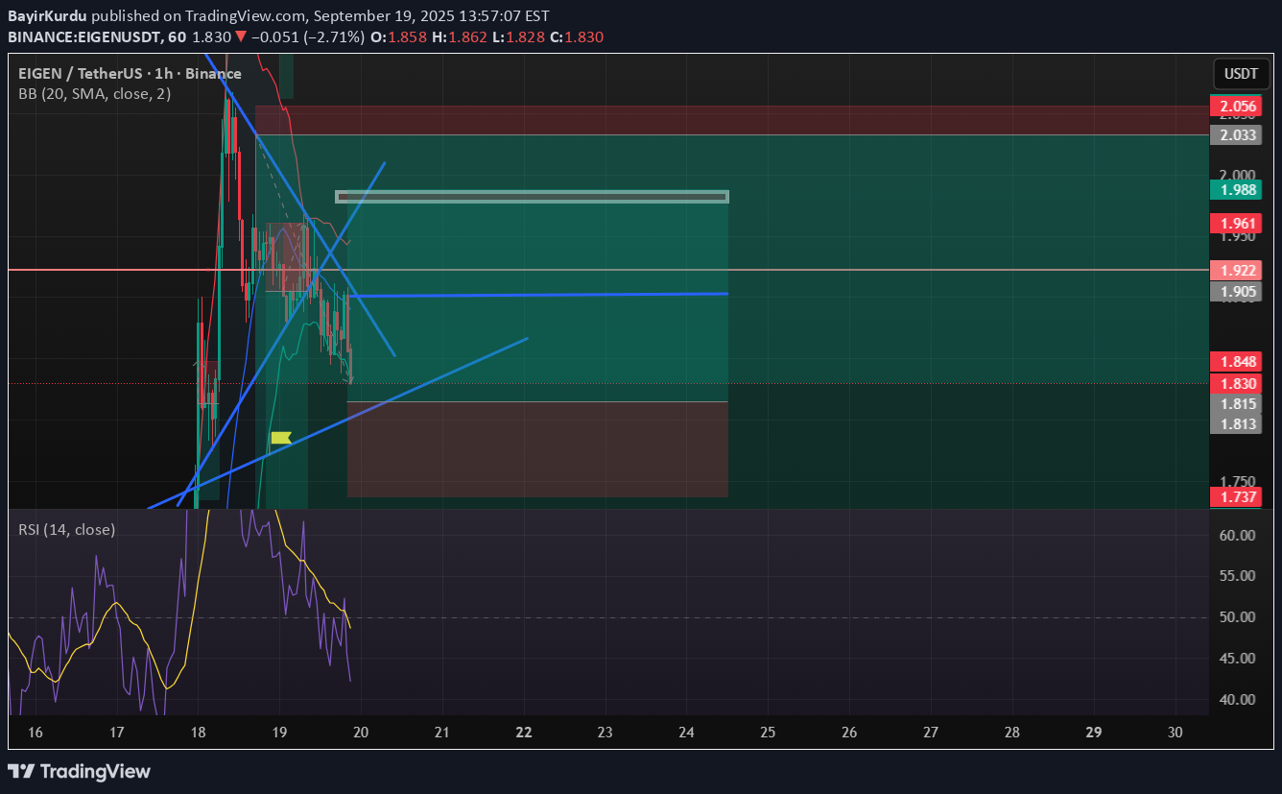Click the 1.905 gray price label

coord(1235,291)
